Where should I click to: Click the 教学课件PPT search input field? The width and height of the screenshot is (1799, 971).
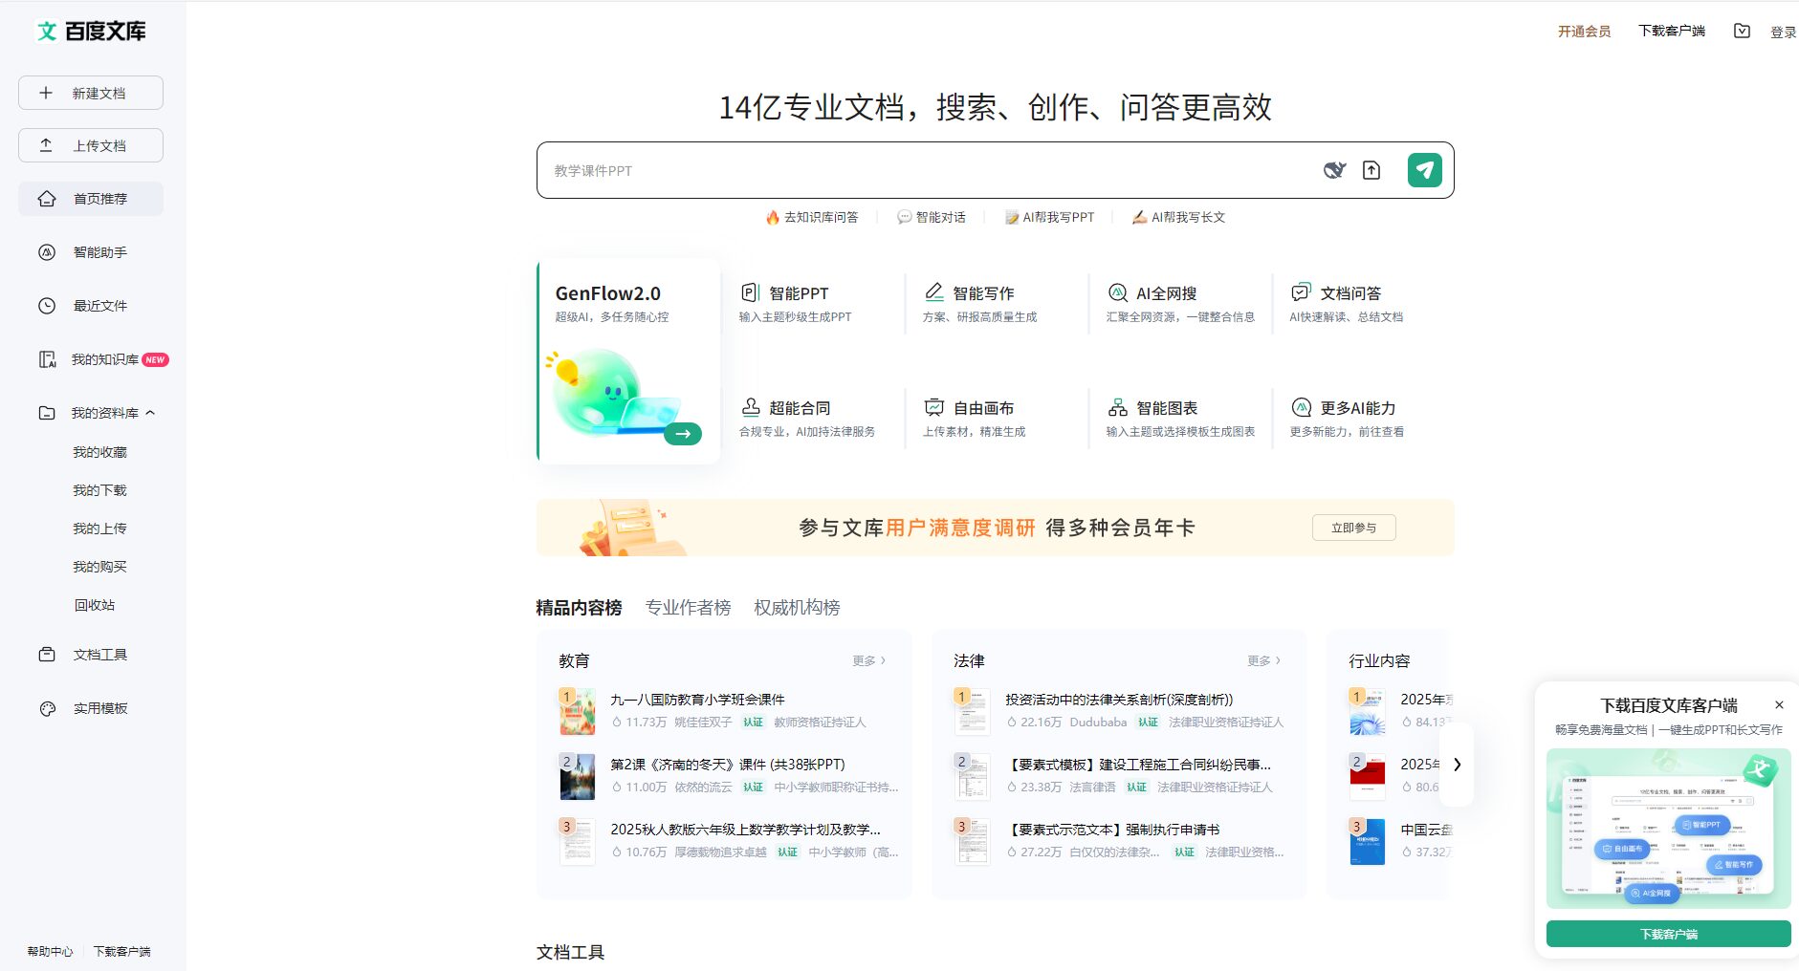918,170
